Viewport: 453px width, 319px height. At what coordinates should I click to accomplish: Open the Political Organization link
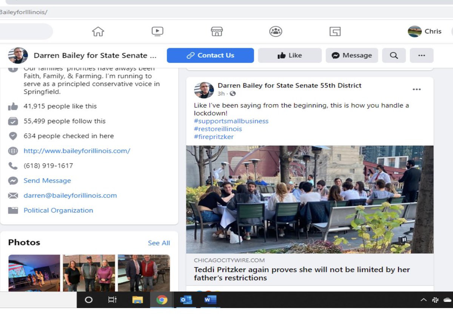(x=58, y=210)
